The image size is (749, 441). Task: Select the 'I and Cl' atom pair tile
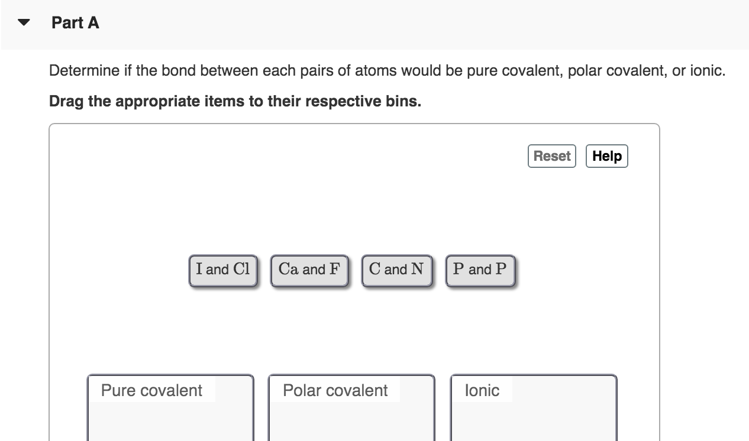point(222,269)
